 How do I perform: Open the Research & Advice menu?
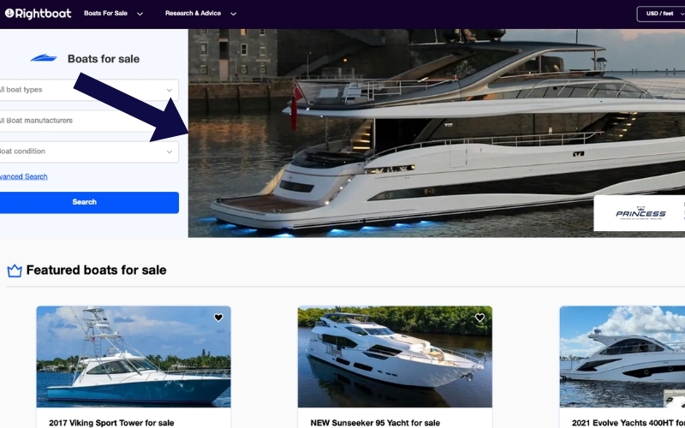click(200, 14)
